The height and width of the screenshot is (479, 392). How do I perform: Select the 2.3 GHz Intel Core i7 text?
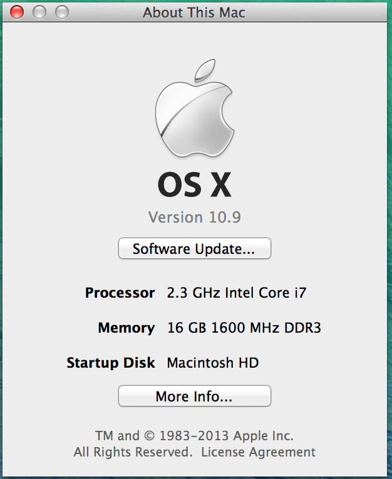(x=237, y=293)
